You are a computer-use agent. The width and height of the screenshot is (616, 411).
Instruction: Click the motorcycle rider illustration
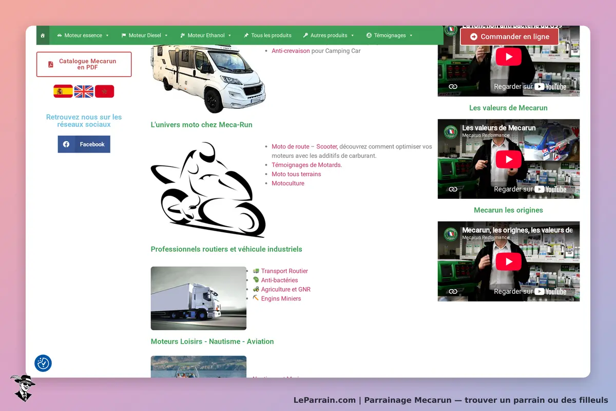coord(208,190)
